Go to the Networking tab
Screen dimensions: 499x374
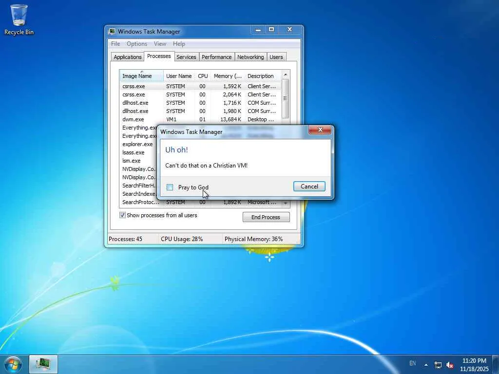[250, 57]
